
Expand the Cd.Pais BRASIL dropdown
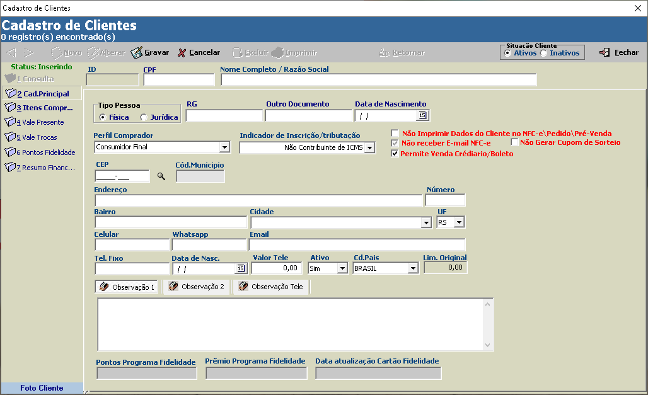tap(413, 268)
